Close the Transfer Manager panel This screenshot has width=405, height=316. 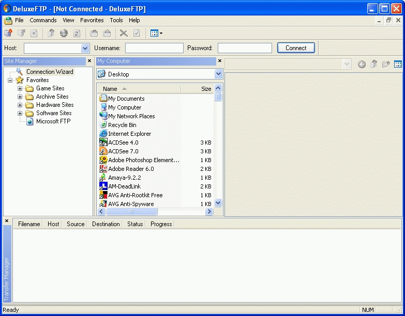click(x=7, y=221)
